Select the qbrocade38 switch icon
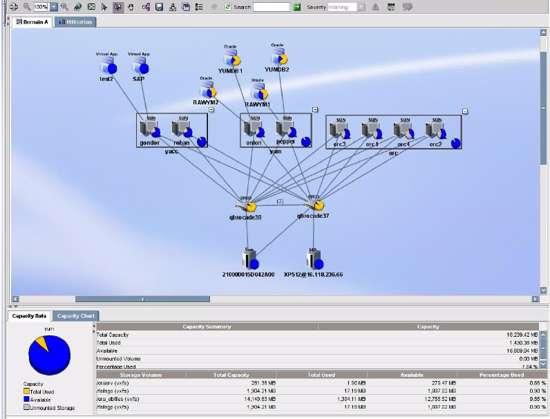Image resolution: width=550 pixels, height=419 pixels. point(246,206)
